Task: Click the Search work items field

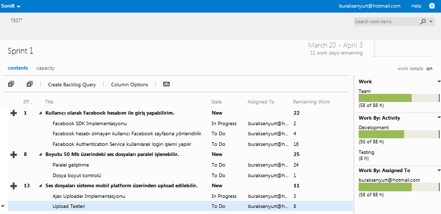Action: (x=385, y=22)
